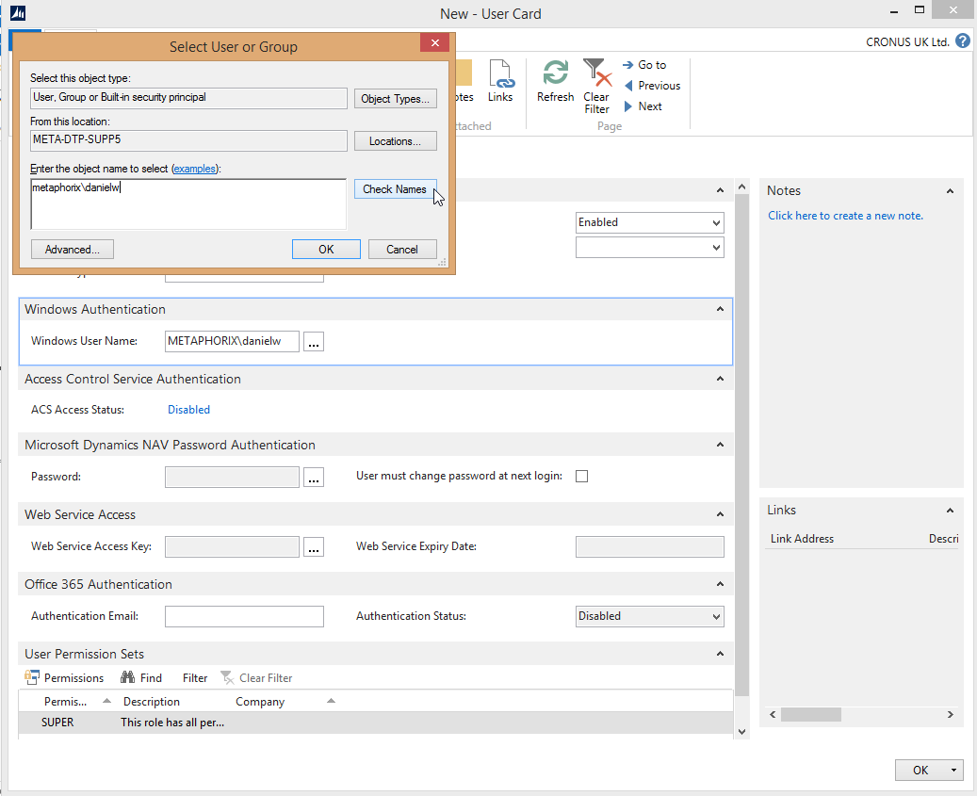977x796 pixels.
Task: Refresh the User Card page
Action: coord(555,81)
